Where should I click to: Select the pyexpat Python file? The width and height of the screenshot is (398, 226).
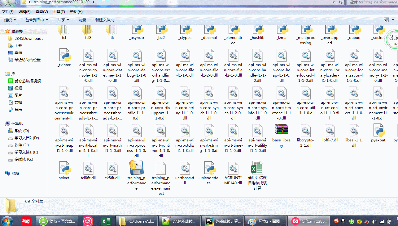[x=378, y=133]
